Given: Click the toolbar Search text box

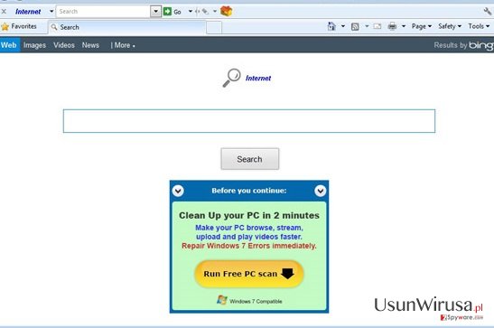Looking at the screenshot, I should 103,12.
